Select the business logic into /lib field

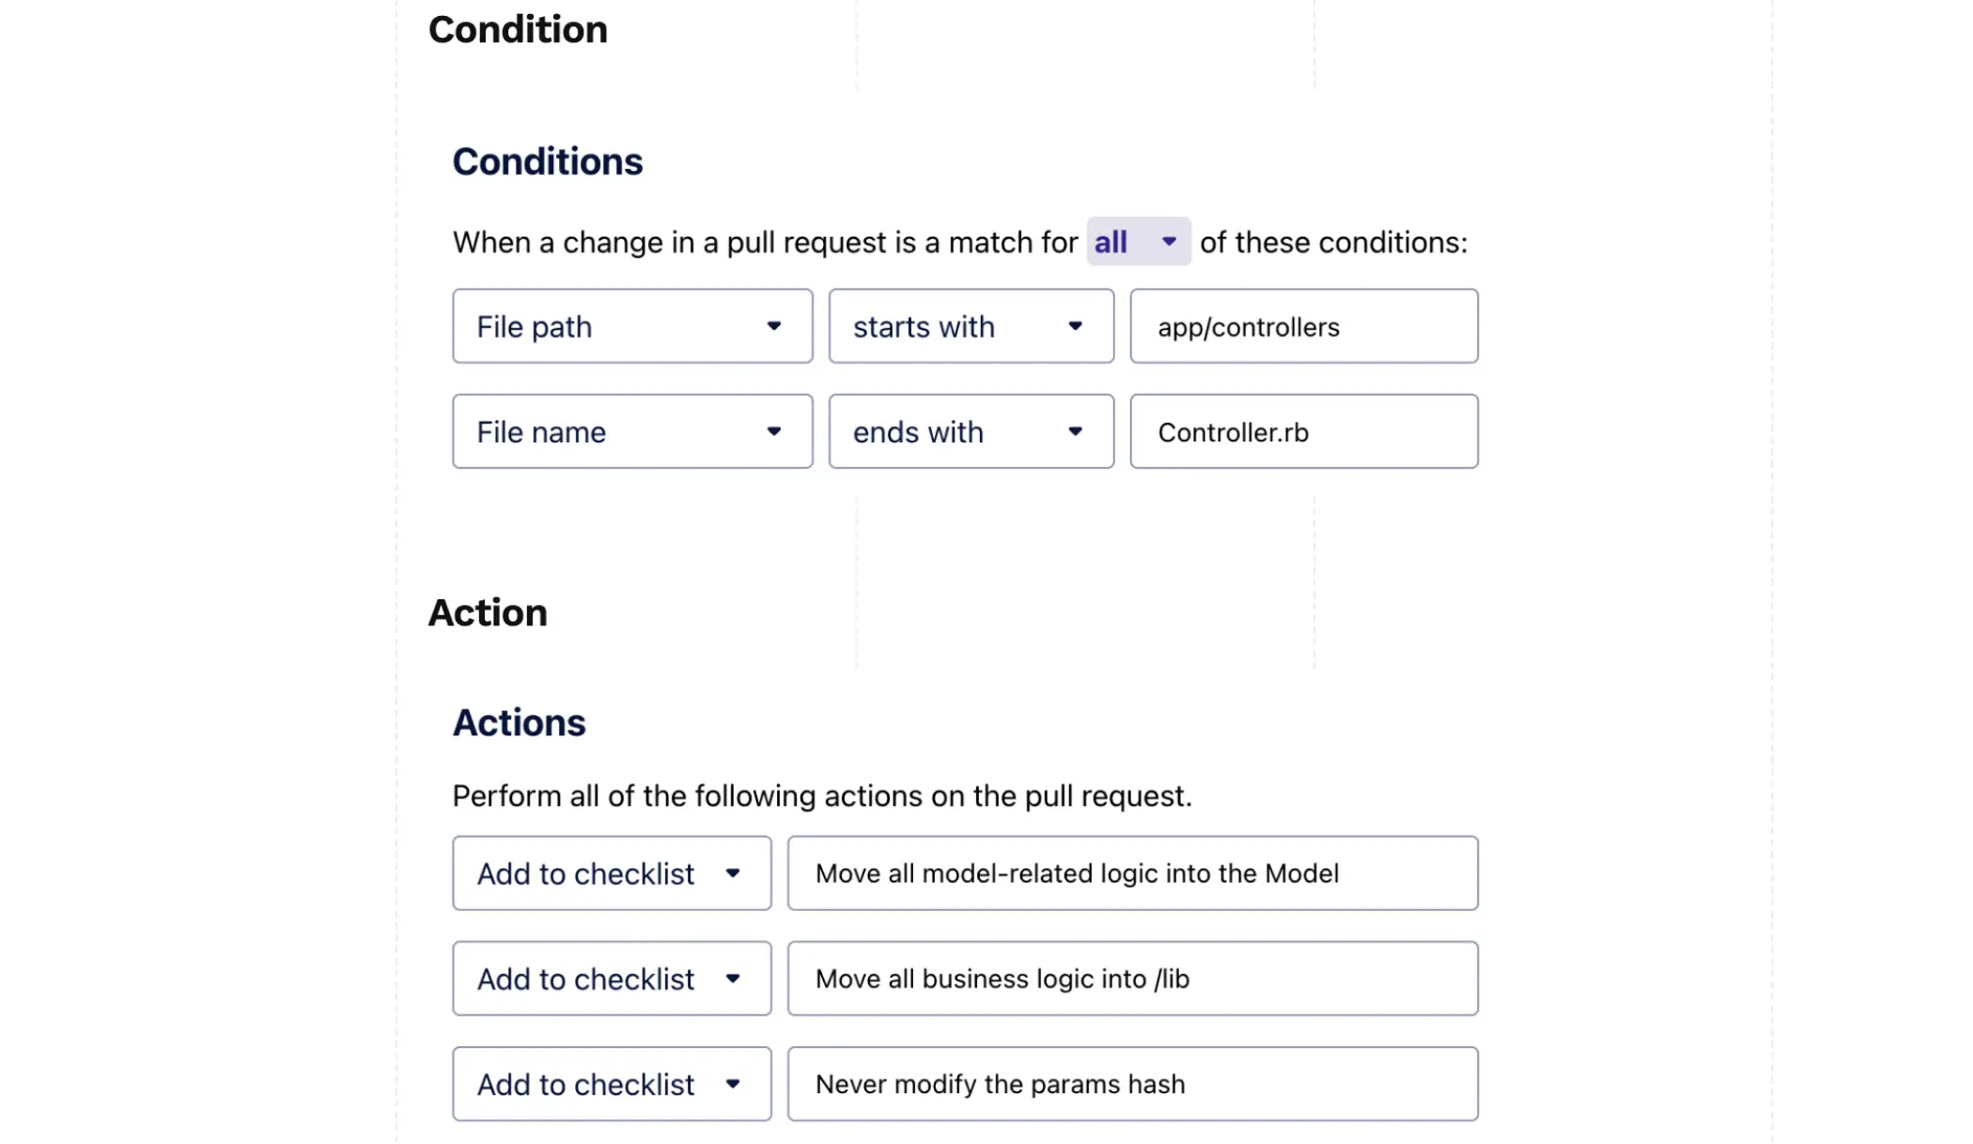1132,979
